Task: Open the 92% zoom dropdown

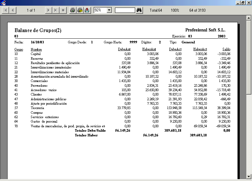Action: point(109,10)
